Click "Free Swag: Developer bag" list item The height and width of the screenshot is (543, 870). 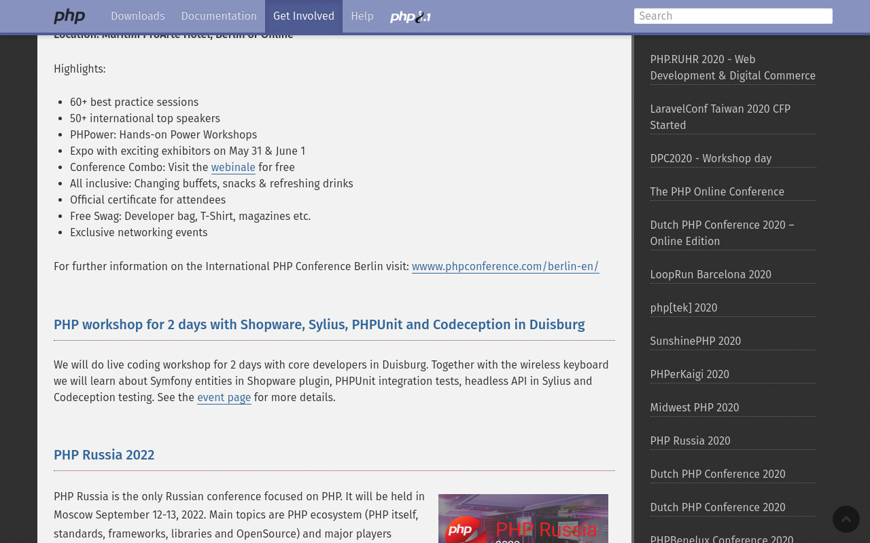[190, 217]
